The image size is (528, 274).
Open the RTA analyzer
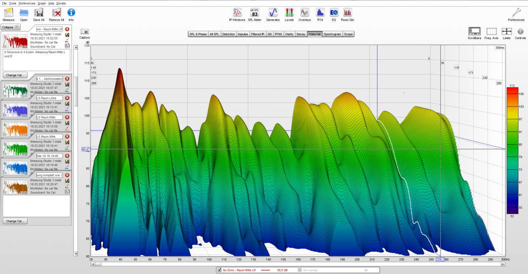click(x=320, y=14)
